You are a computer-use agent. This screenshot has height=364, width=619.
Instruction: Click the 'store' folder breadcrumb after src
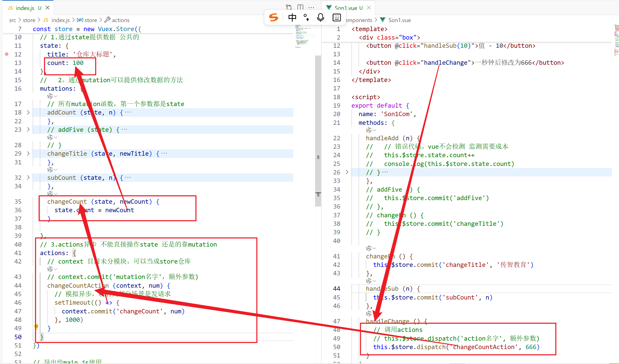click(x=29, y=20)
